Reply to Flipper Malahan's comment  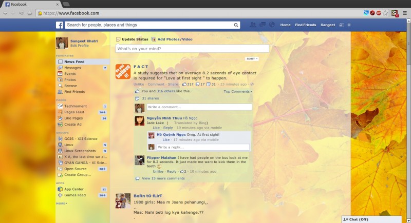point(172,172)
